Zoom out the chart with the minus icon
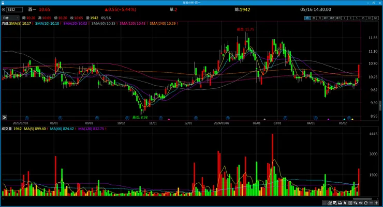This screenshot has height=207, width=383. 371,203
